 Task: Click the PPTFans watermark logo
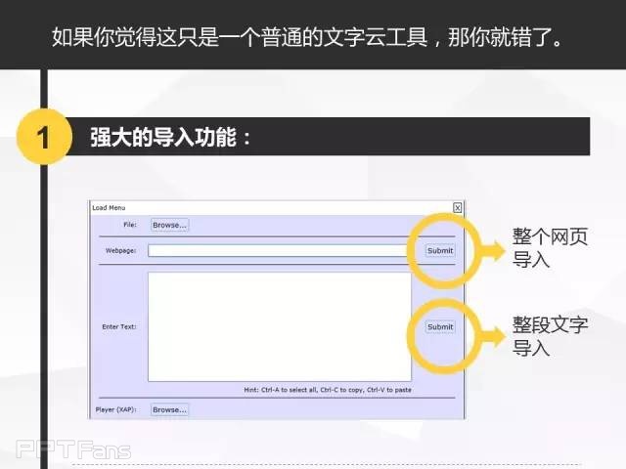pos(73,449)
